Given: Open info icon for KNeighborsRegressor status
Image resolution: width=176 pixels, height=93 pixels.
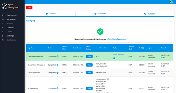Looking at the screenshot, I should (57, 56).
